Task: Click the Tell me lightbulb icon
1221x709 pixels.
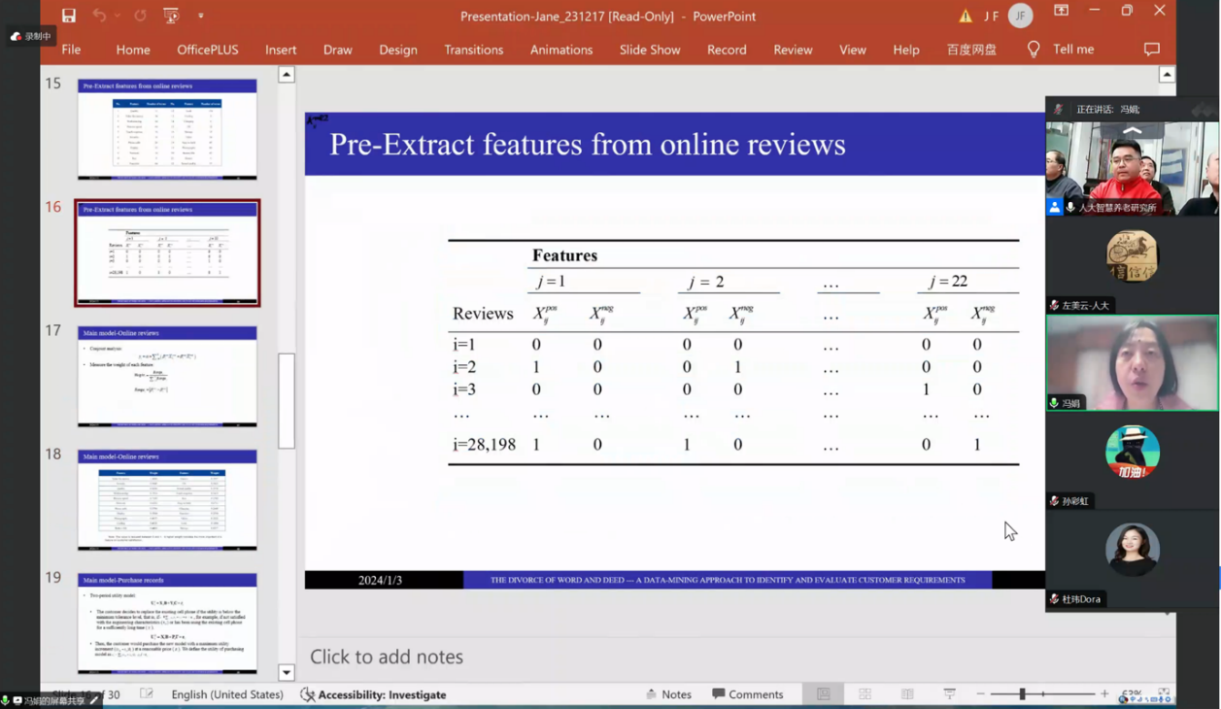Action: [1034, 50]
